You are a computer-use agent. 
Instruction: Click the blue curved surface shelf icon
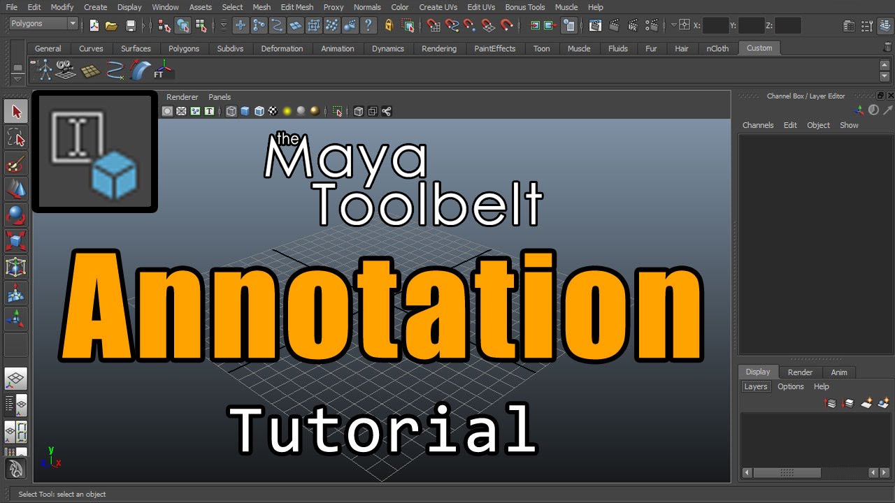click(140, 69)
